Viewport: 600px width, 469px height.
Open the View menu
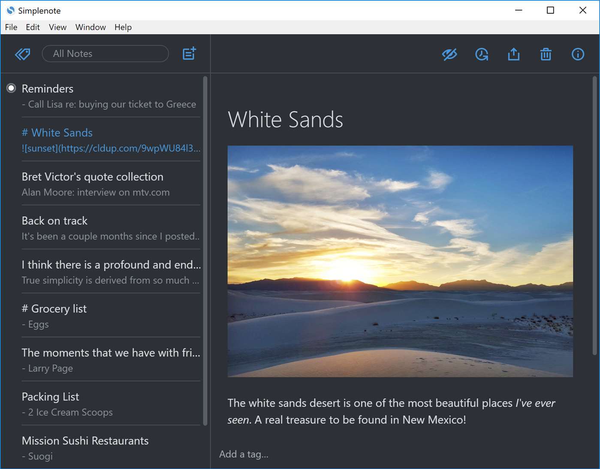(57, 27)
